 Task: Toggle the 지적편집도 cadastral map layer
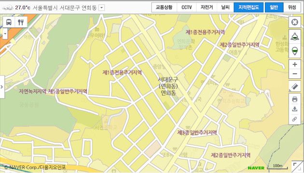tap(249, 7)
